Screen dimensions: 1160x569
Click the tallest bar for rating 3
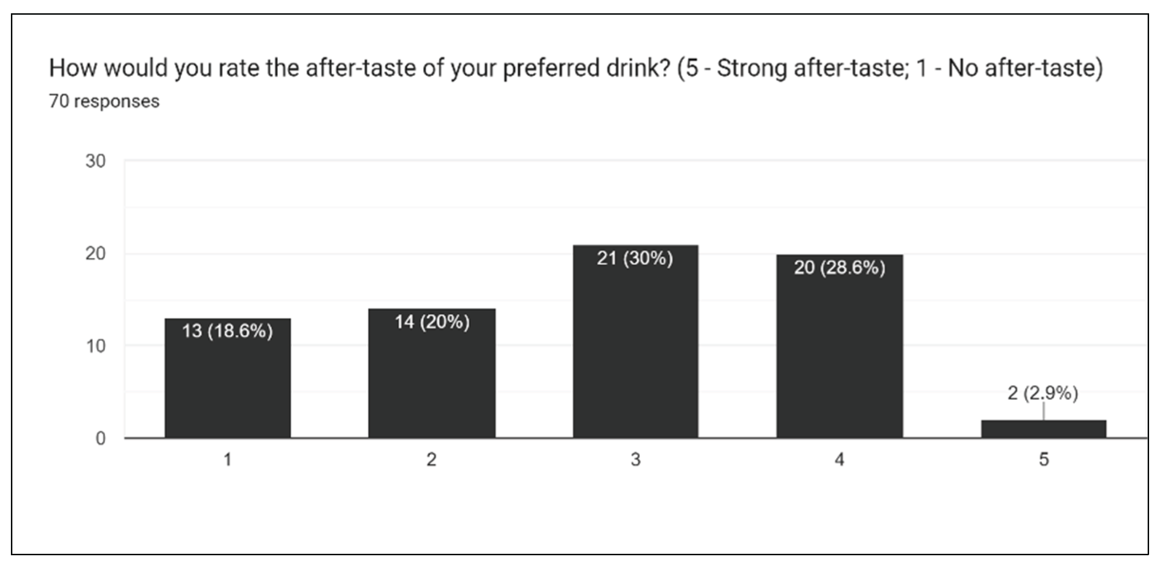coord(635,351)
